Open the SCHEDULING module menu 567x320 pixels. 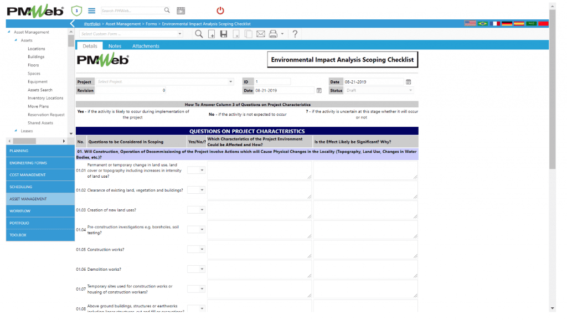click(40, 187)
